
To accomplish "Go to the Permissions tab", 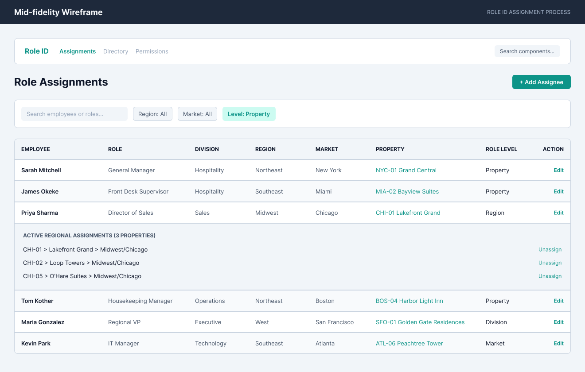I will (x=152, y=51).
